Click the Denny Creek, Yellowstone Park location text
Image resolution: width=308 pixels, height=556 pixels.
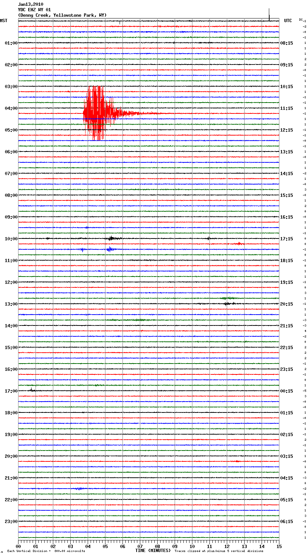pos(62,15)
